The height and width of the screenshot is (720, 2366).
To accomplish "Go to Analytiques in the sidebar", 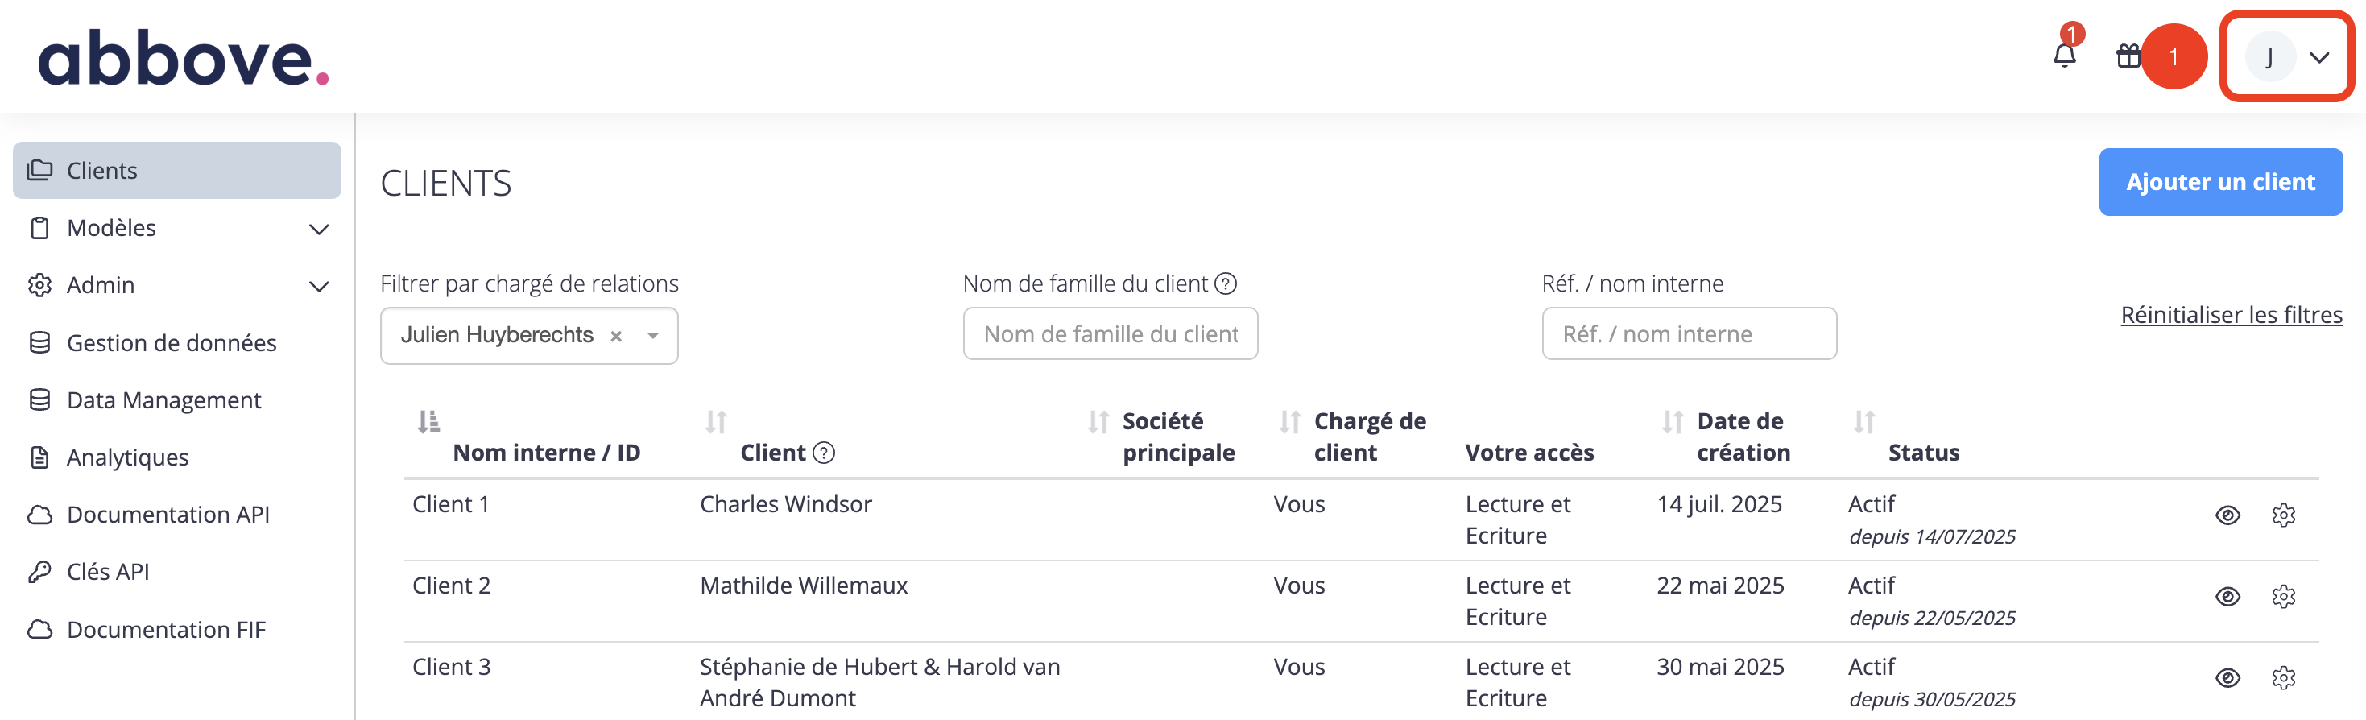I will [x=128, y=457].
